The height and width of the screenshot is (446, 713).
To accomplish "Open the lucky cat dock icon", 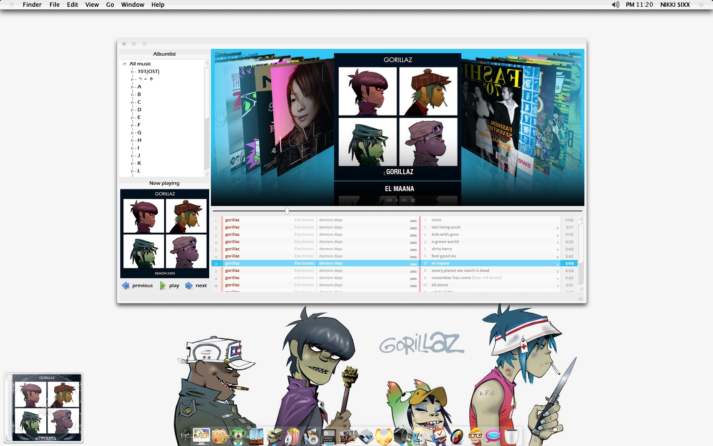I will (x=220, y=436).
